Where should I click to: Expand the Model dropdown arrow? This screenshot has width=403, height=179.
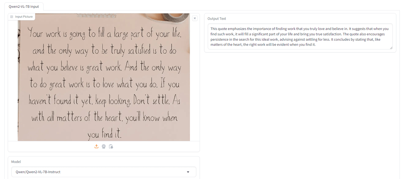coord(188,172)
